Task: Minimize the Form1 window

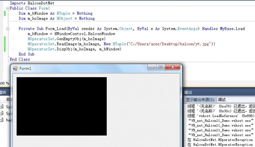Action: [x=152, y=67]
